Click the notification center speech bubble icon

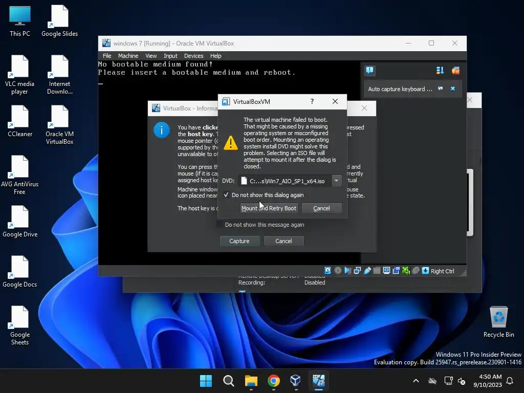(x=369, y=70)
